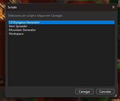Click the Carregar button to load script
The image size is (120, 101).
(84, 92)
